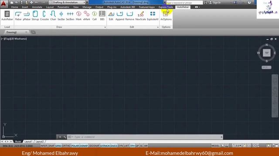
Task: Open ArOptions settings
Action: coord(166,16)
